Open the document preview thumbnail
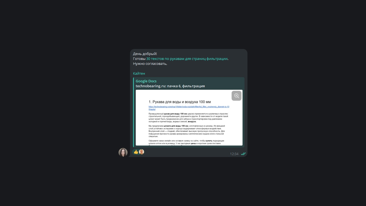The image size is (366, 206). click(189, 118)
